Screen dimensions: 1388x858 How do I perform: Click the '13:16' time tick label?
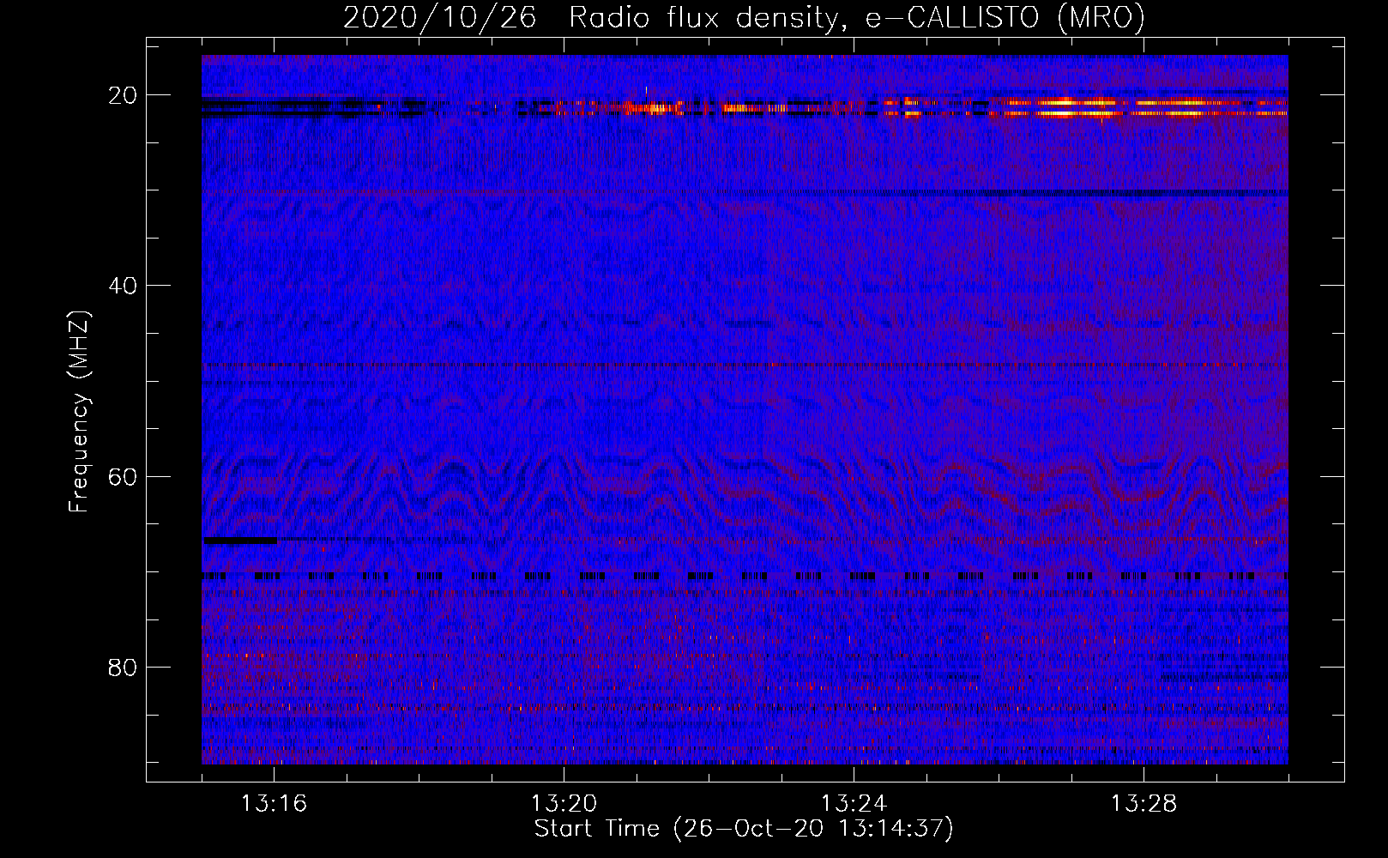coord(275,804)
